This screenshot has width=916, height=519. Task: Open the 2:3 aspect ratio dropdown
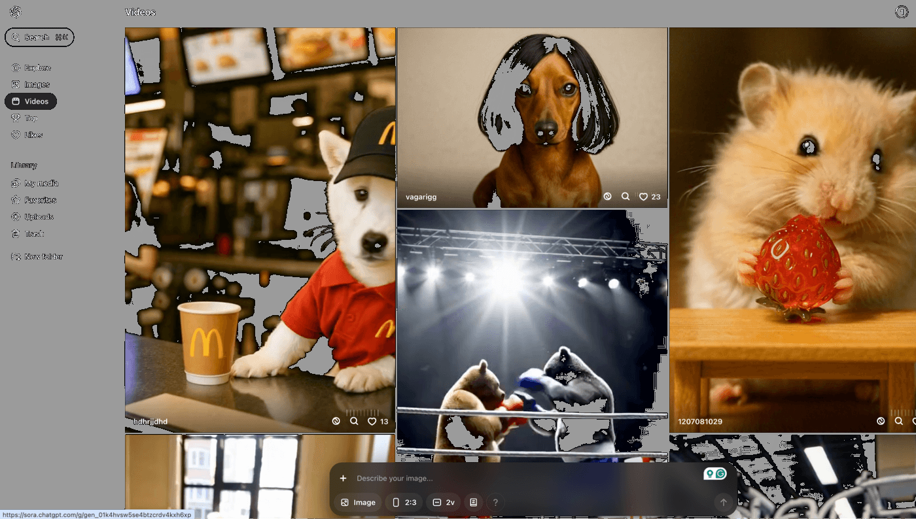[x=404, y=503]
